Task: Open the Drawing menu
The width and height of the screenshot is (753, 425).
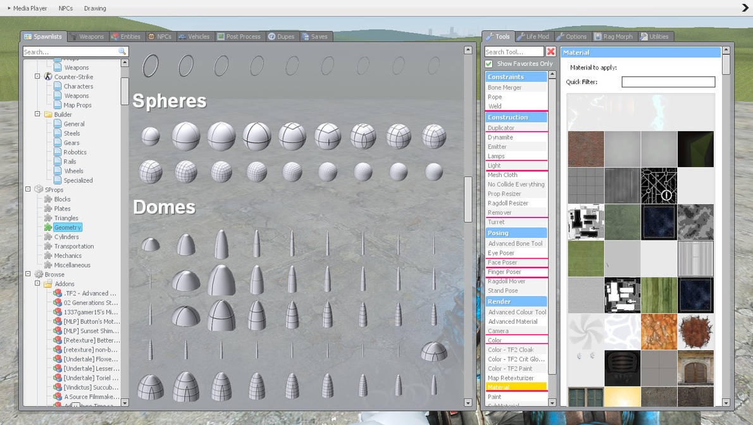Action: [x=95, y=8]
